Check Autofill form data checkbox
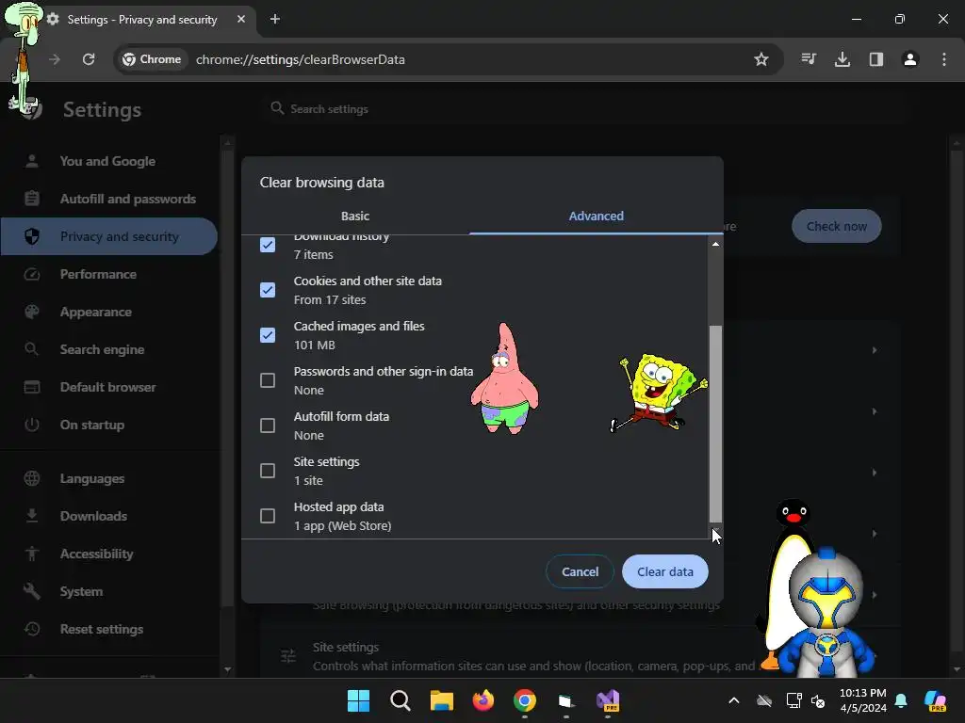Image resolution: width=965 pixels, height=723 pixels. tap(268, 426)
